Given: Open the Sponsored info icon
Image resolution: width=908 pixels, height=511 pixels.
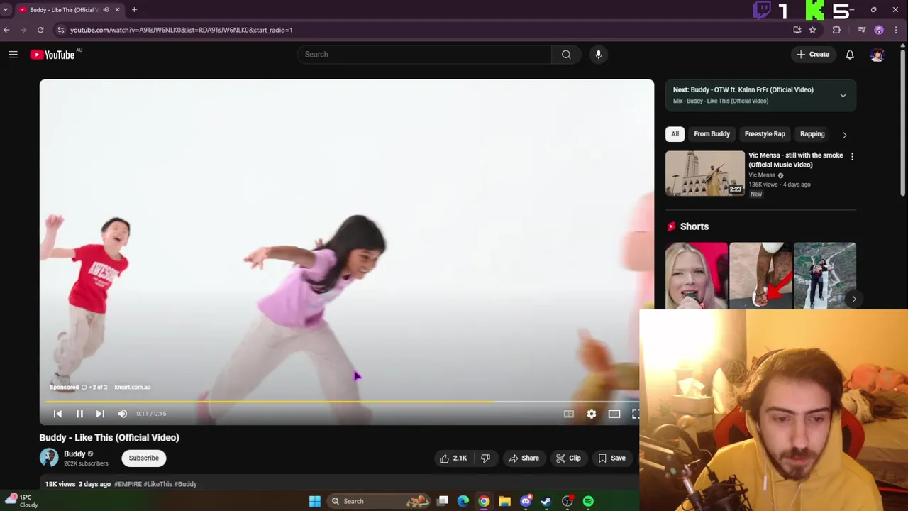Looking at the screenshot, I should coord(84,388).
